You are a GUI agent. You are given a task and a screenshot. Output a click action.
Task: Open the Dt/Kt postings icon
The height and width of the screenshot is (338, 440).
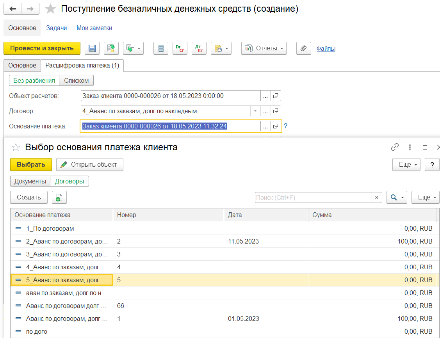click(x=199, y=48)
